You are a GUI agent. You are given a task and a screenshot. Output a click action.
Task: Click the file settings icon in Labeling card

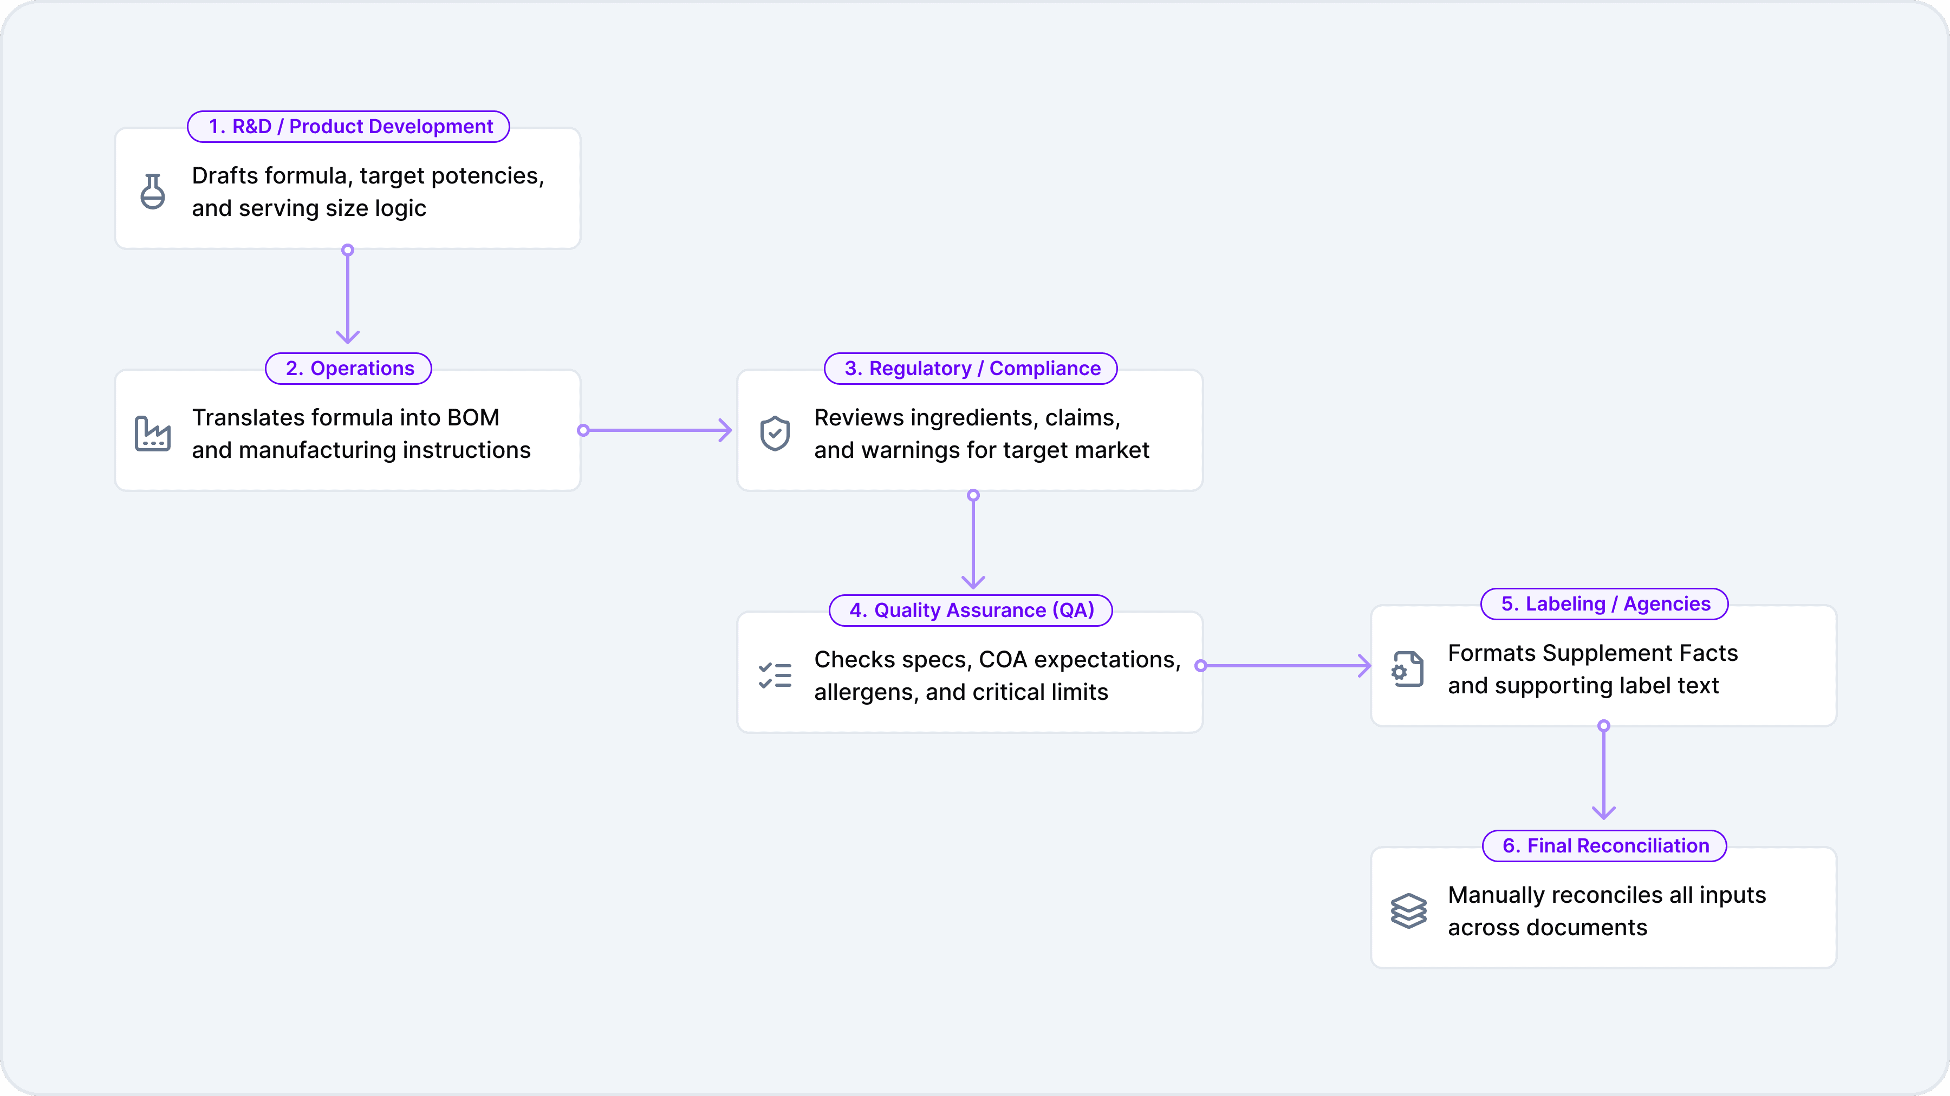1408,668
